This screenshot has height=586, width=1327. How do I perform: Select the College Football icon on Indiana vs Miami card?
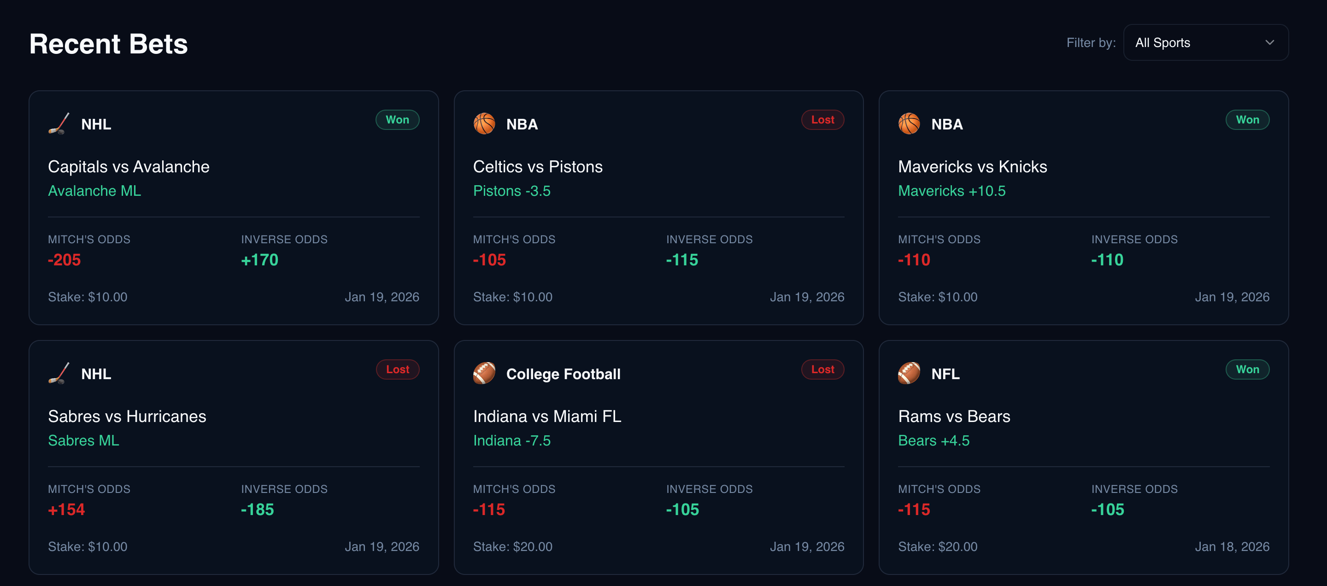(484, 373)
